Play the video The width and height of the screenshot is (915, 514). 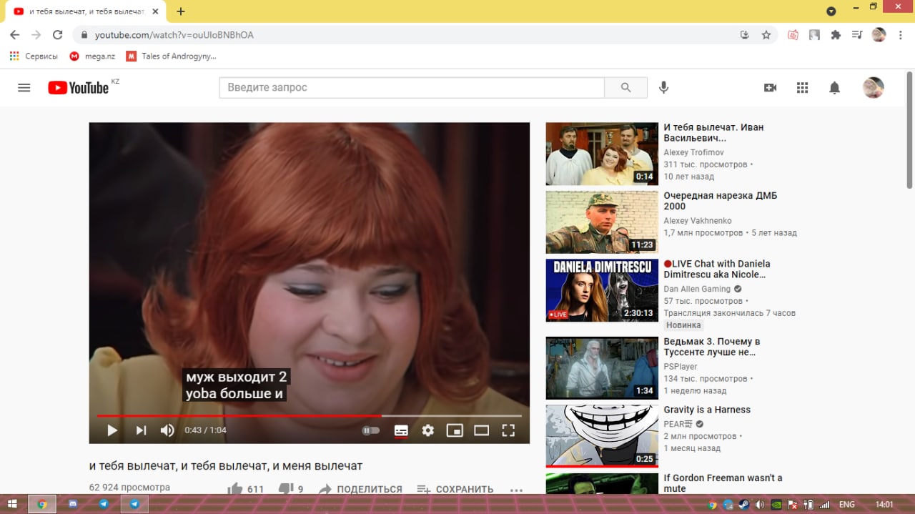tap(112, 430)
